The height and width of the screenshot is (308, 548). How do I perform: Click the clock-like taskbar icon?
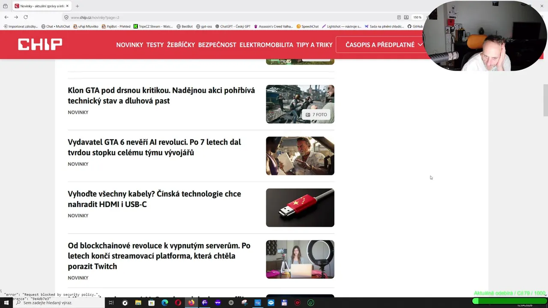(x=125, y=302)
